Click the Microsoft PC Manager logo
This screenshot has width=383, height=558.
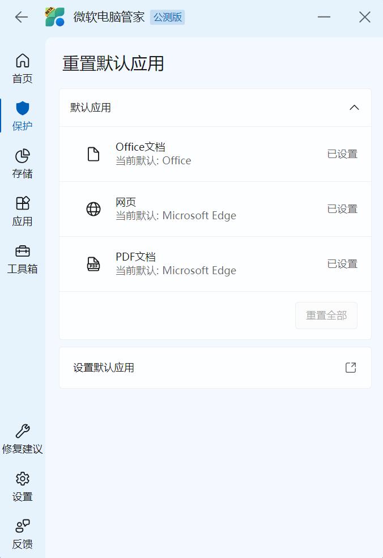pyautogui.click(x=55, y=17)
